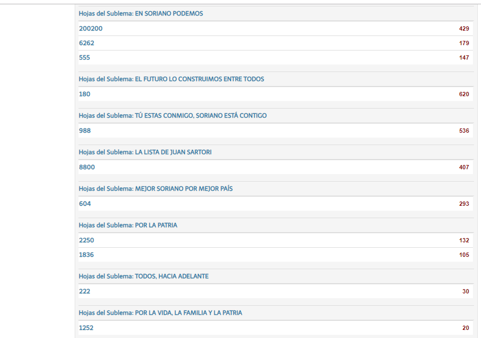Click list number 180
The image size is (481, 338).
point(84,94)
